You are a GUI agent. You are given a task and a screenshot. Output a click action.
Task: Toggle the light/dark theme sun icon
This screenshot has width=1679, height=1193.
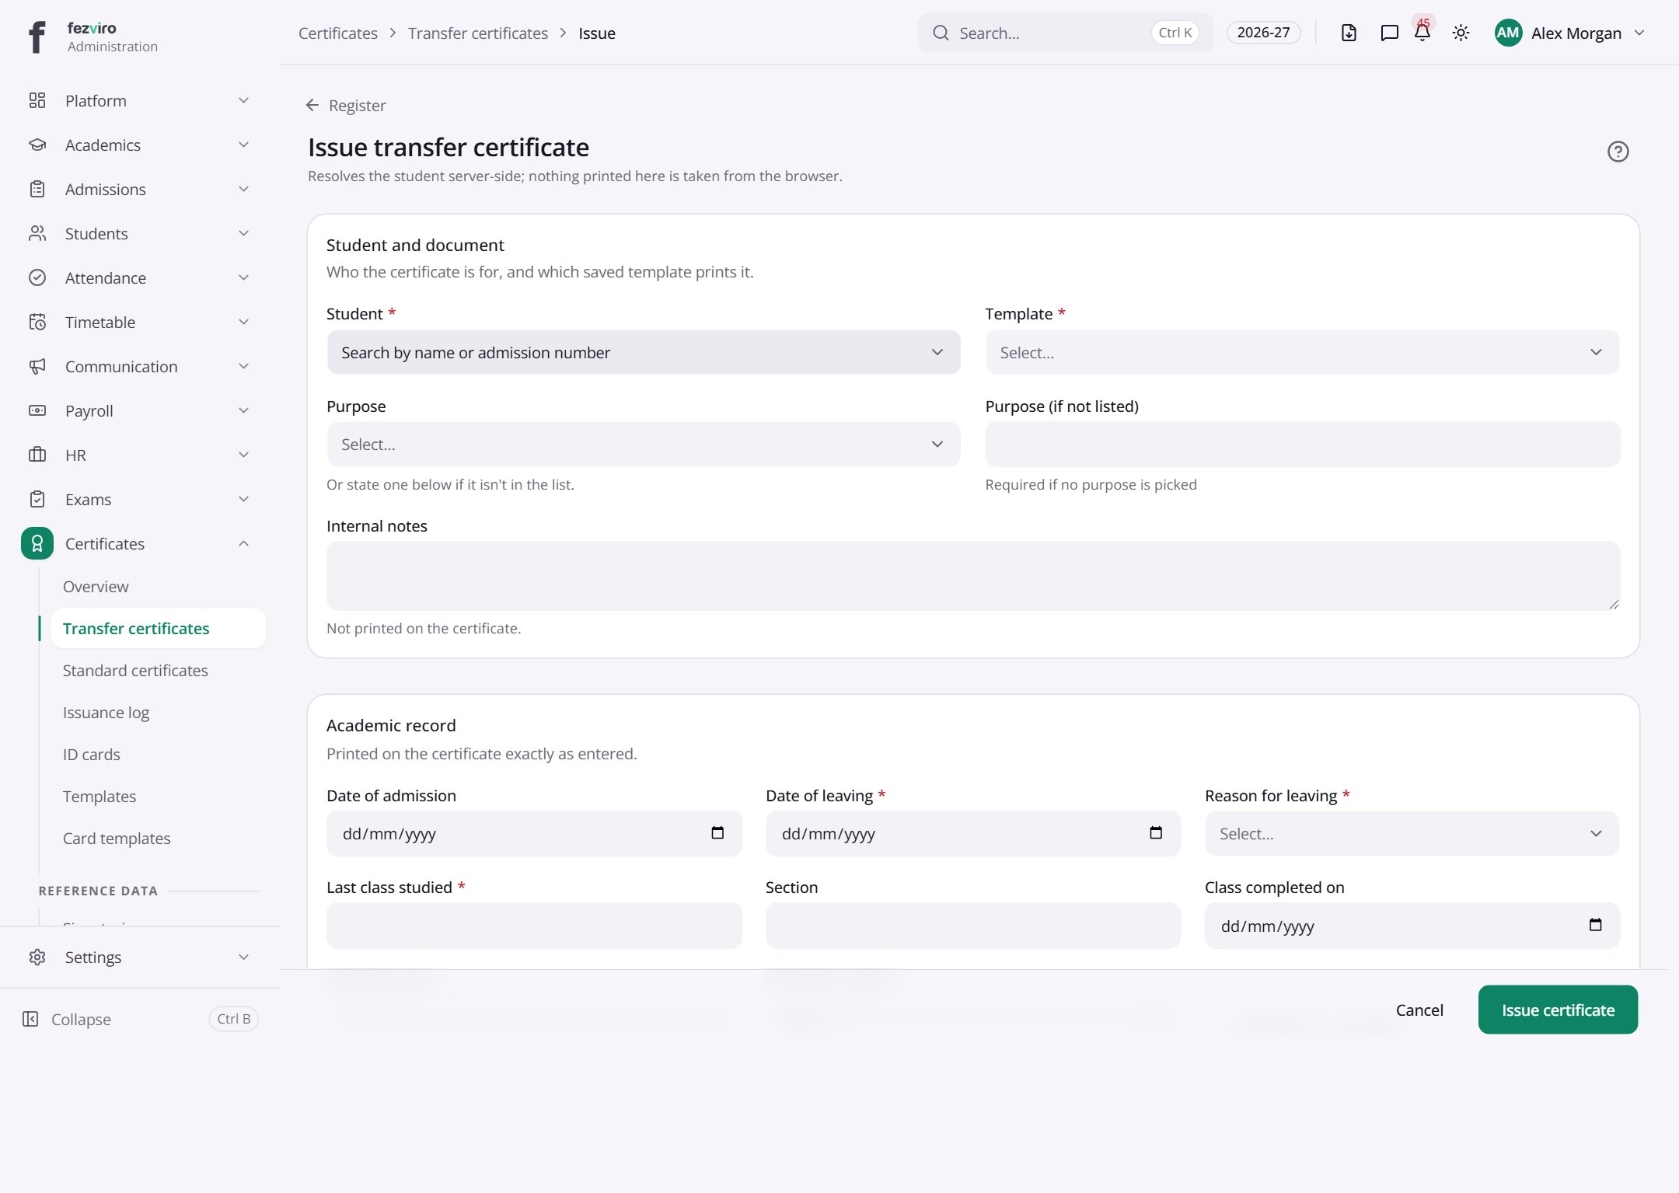click(x=1461, y=33)
